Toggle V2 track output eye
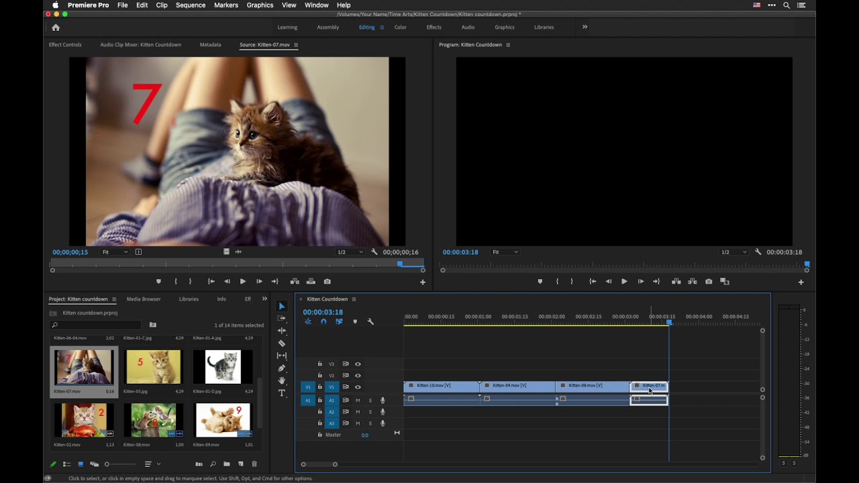859x483 pixels. point(358,375)
